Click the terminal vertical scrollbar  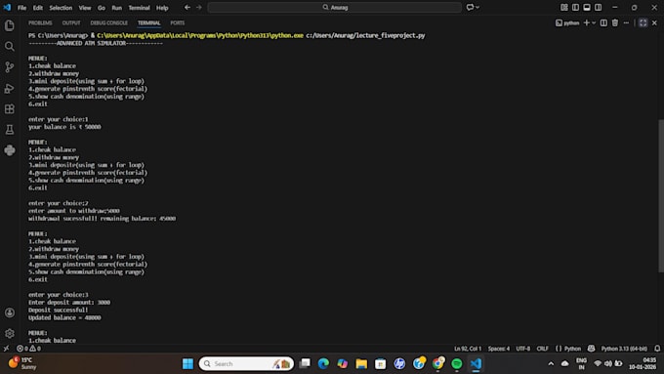point(661,195)
